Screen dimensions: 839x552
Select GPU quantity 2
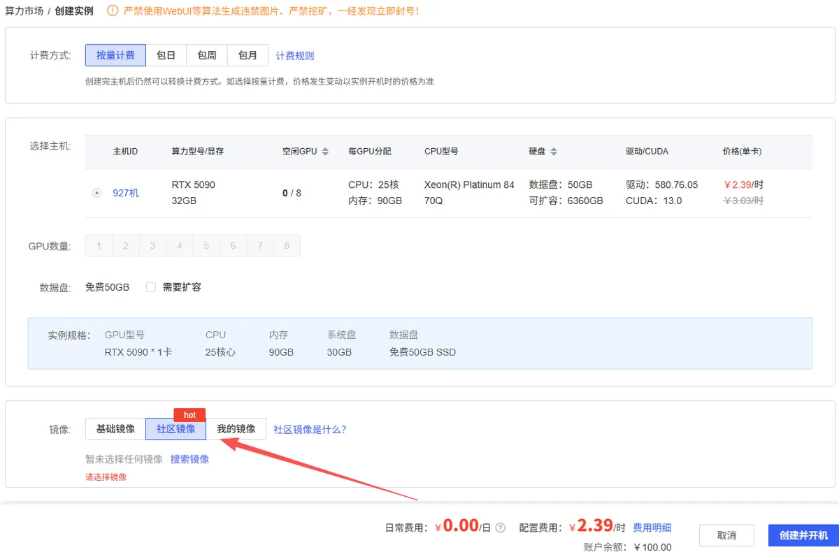tap(126, 246)
